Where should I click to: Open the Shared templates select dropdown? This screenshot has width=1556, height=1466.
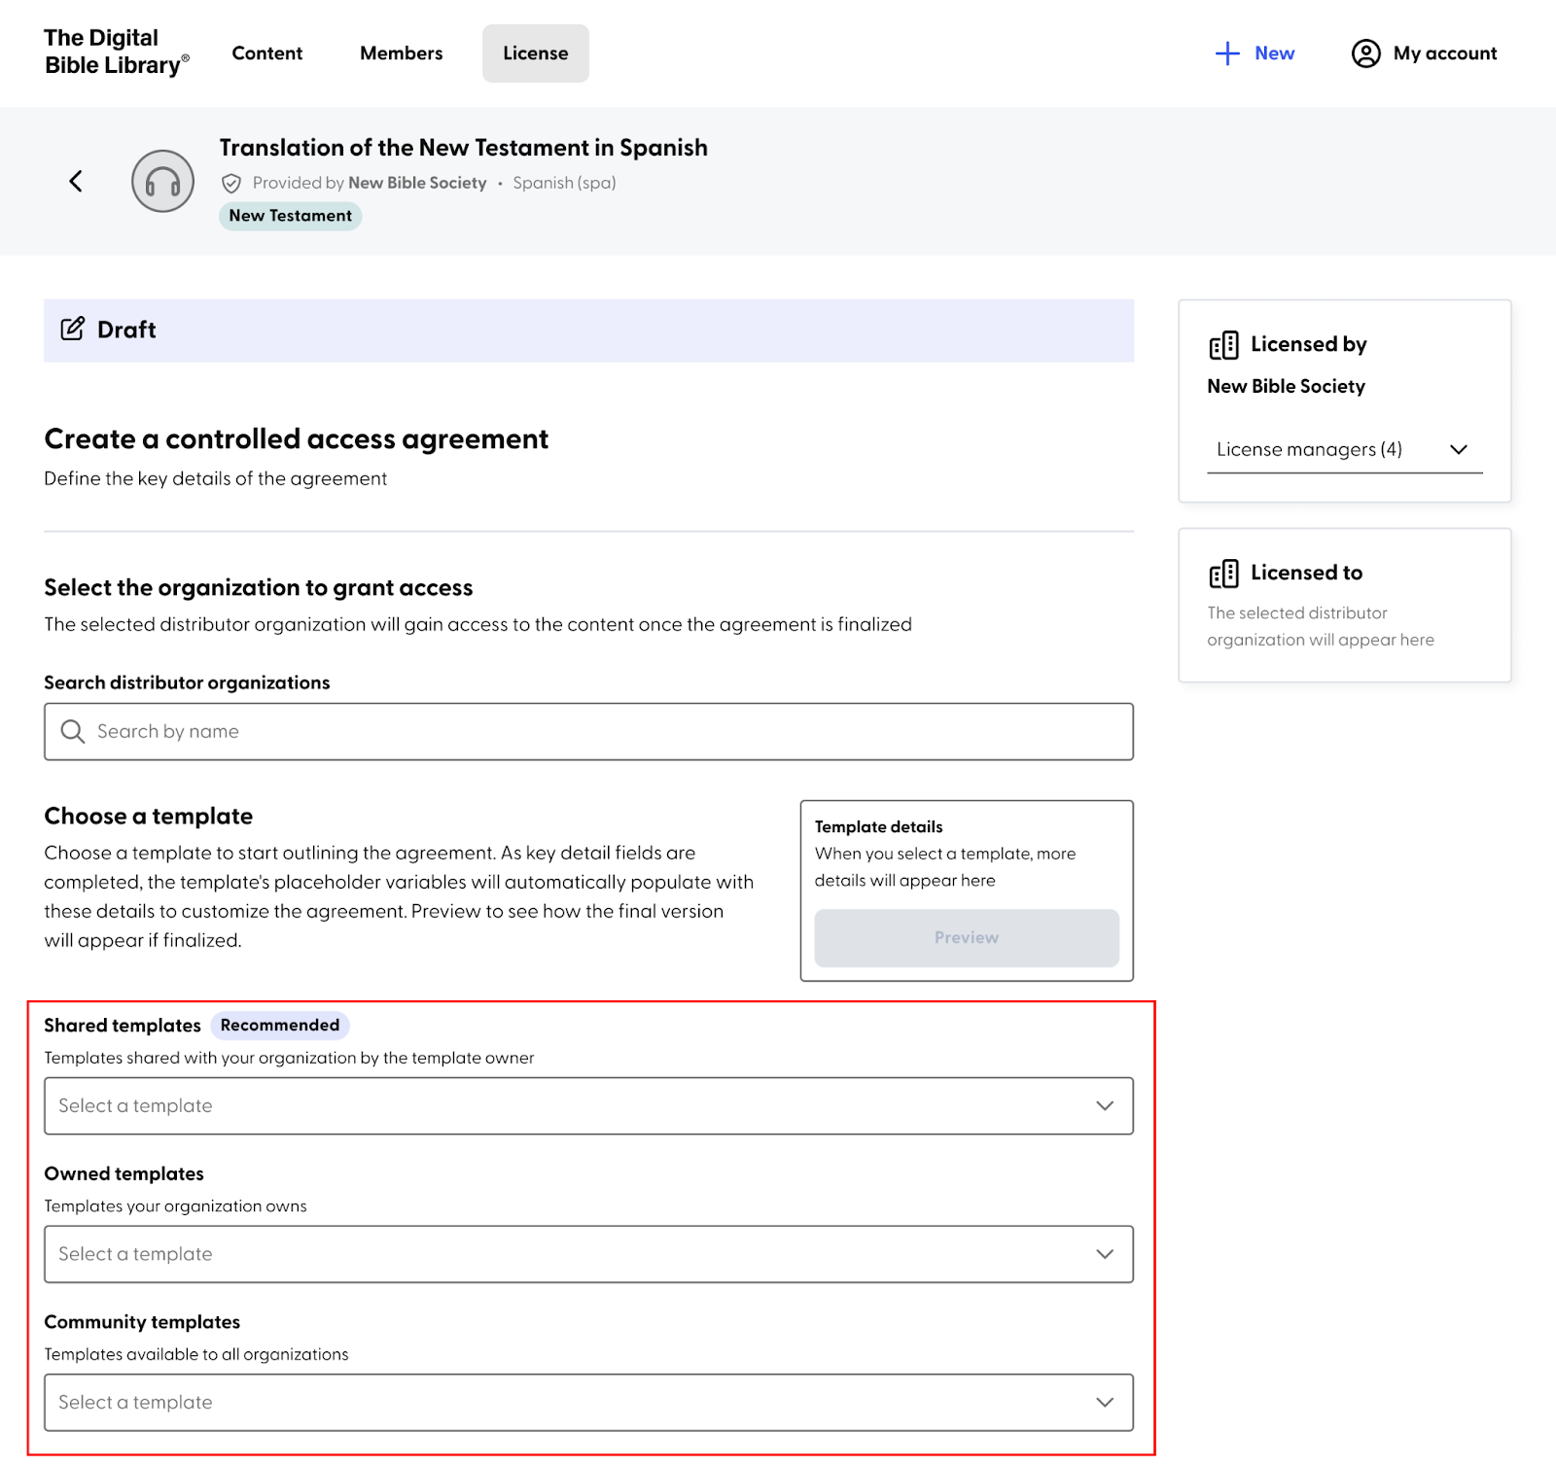point(588,1105)
